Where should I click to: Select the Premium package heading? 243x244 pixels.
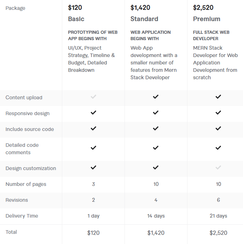tap(206, 19)
